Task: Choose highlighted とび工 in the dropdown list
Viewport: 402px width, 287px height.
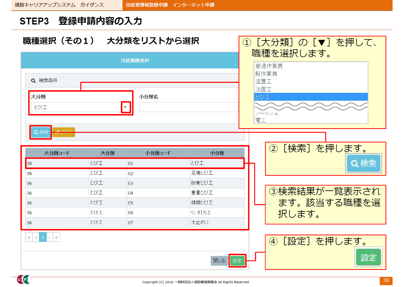Action: [311, 97]
